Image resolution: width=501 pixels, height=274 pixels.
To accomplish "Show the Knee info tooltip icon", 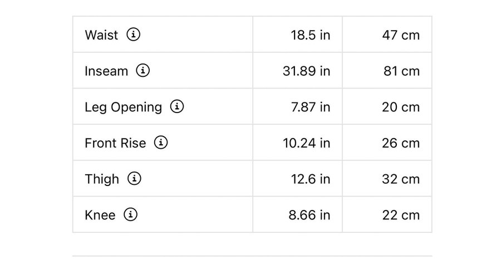I will [x=130, y=215].
